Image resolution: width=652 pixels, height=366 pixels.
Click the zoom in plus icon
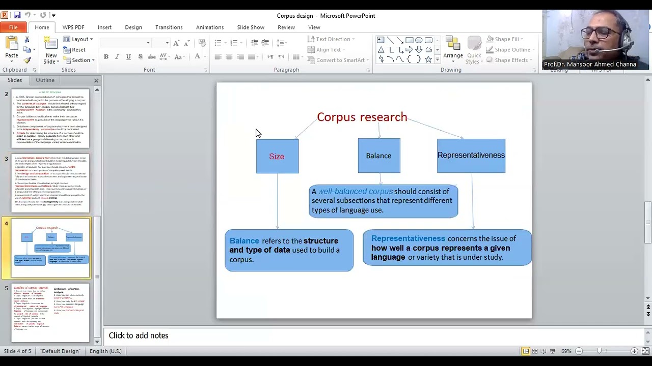pos(634,351)
